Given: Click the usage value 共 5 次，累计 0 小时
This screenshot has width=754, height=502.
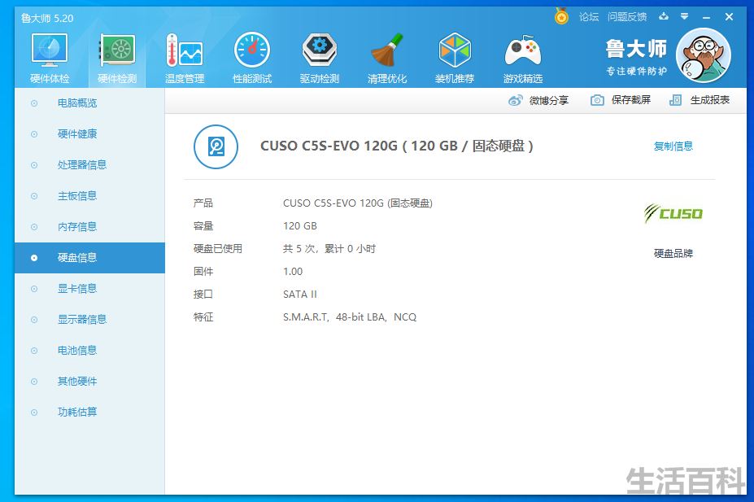Looking at the screenshot, I should [329, 249].
